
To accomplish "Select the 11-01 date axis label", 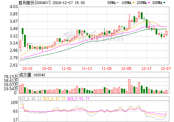I will [67, 69].
